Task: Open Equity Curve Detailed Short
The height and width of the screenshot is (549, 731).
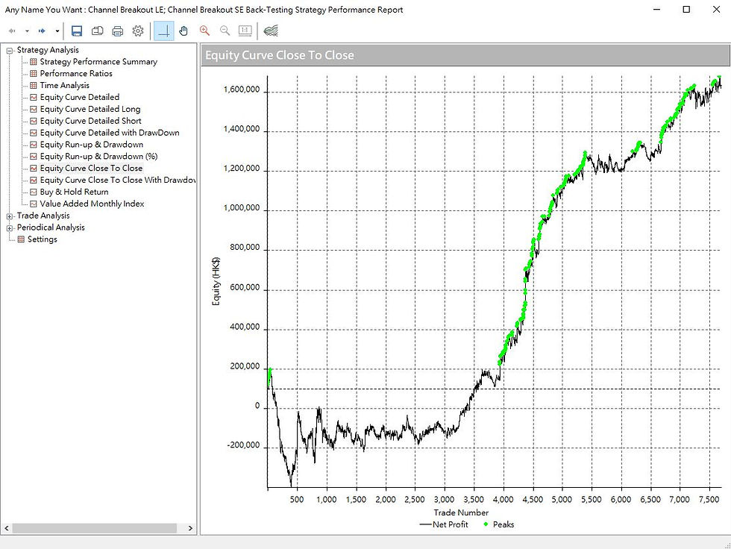Action: (x=90, y=121)
